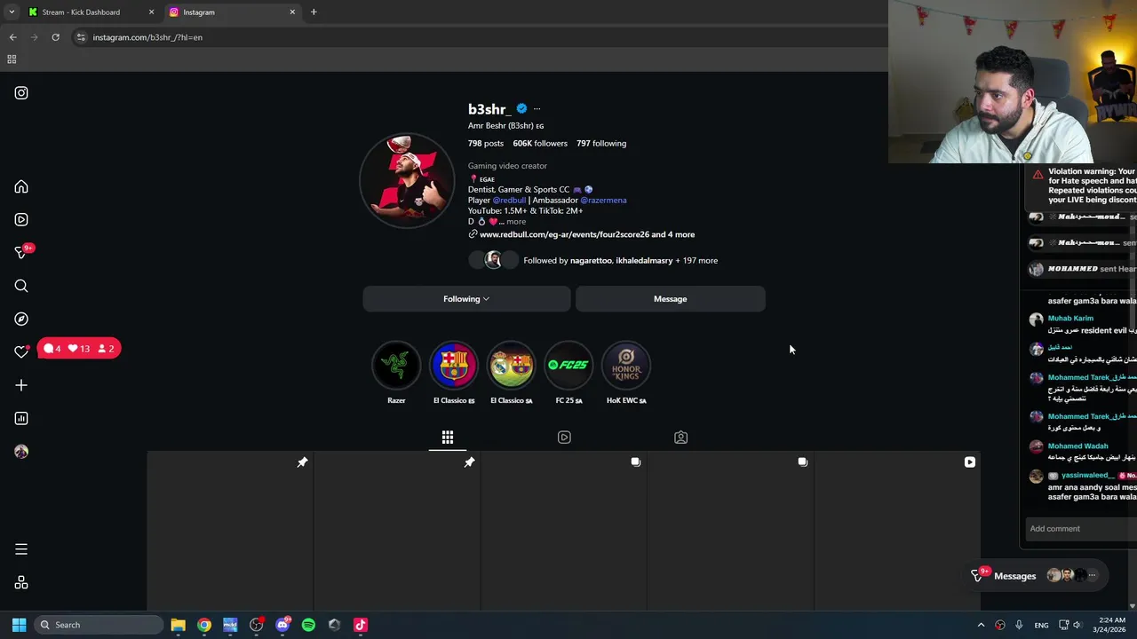Open the b3shr_ profile picture
The image size is (1137, 639).
click(407, 180)
